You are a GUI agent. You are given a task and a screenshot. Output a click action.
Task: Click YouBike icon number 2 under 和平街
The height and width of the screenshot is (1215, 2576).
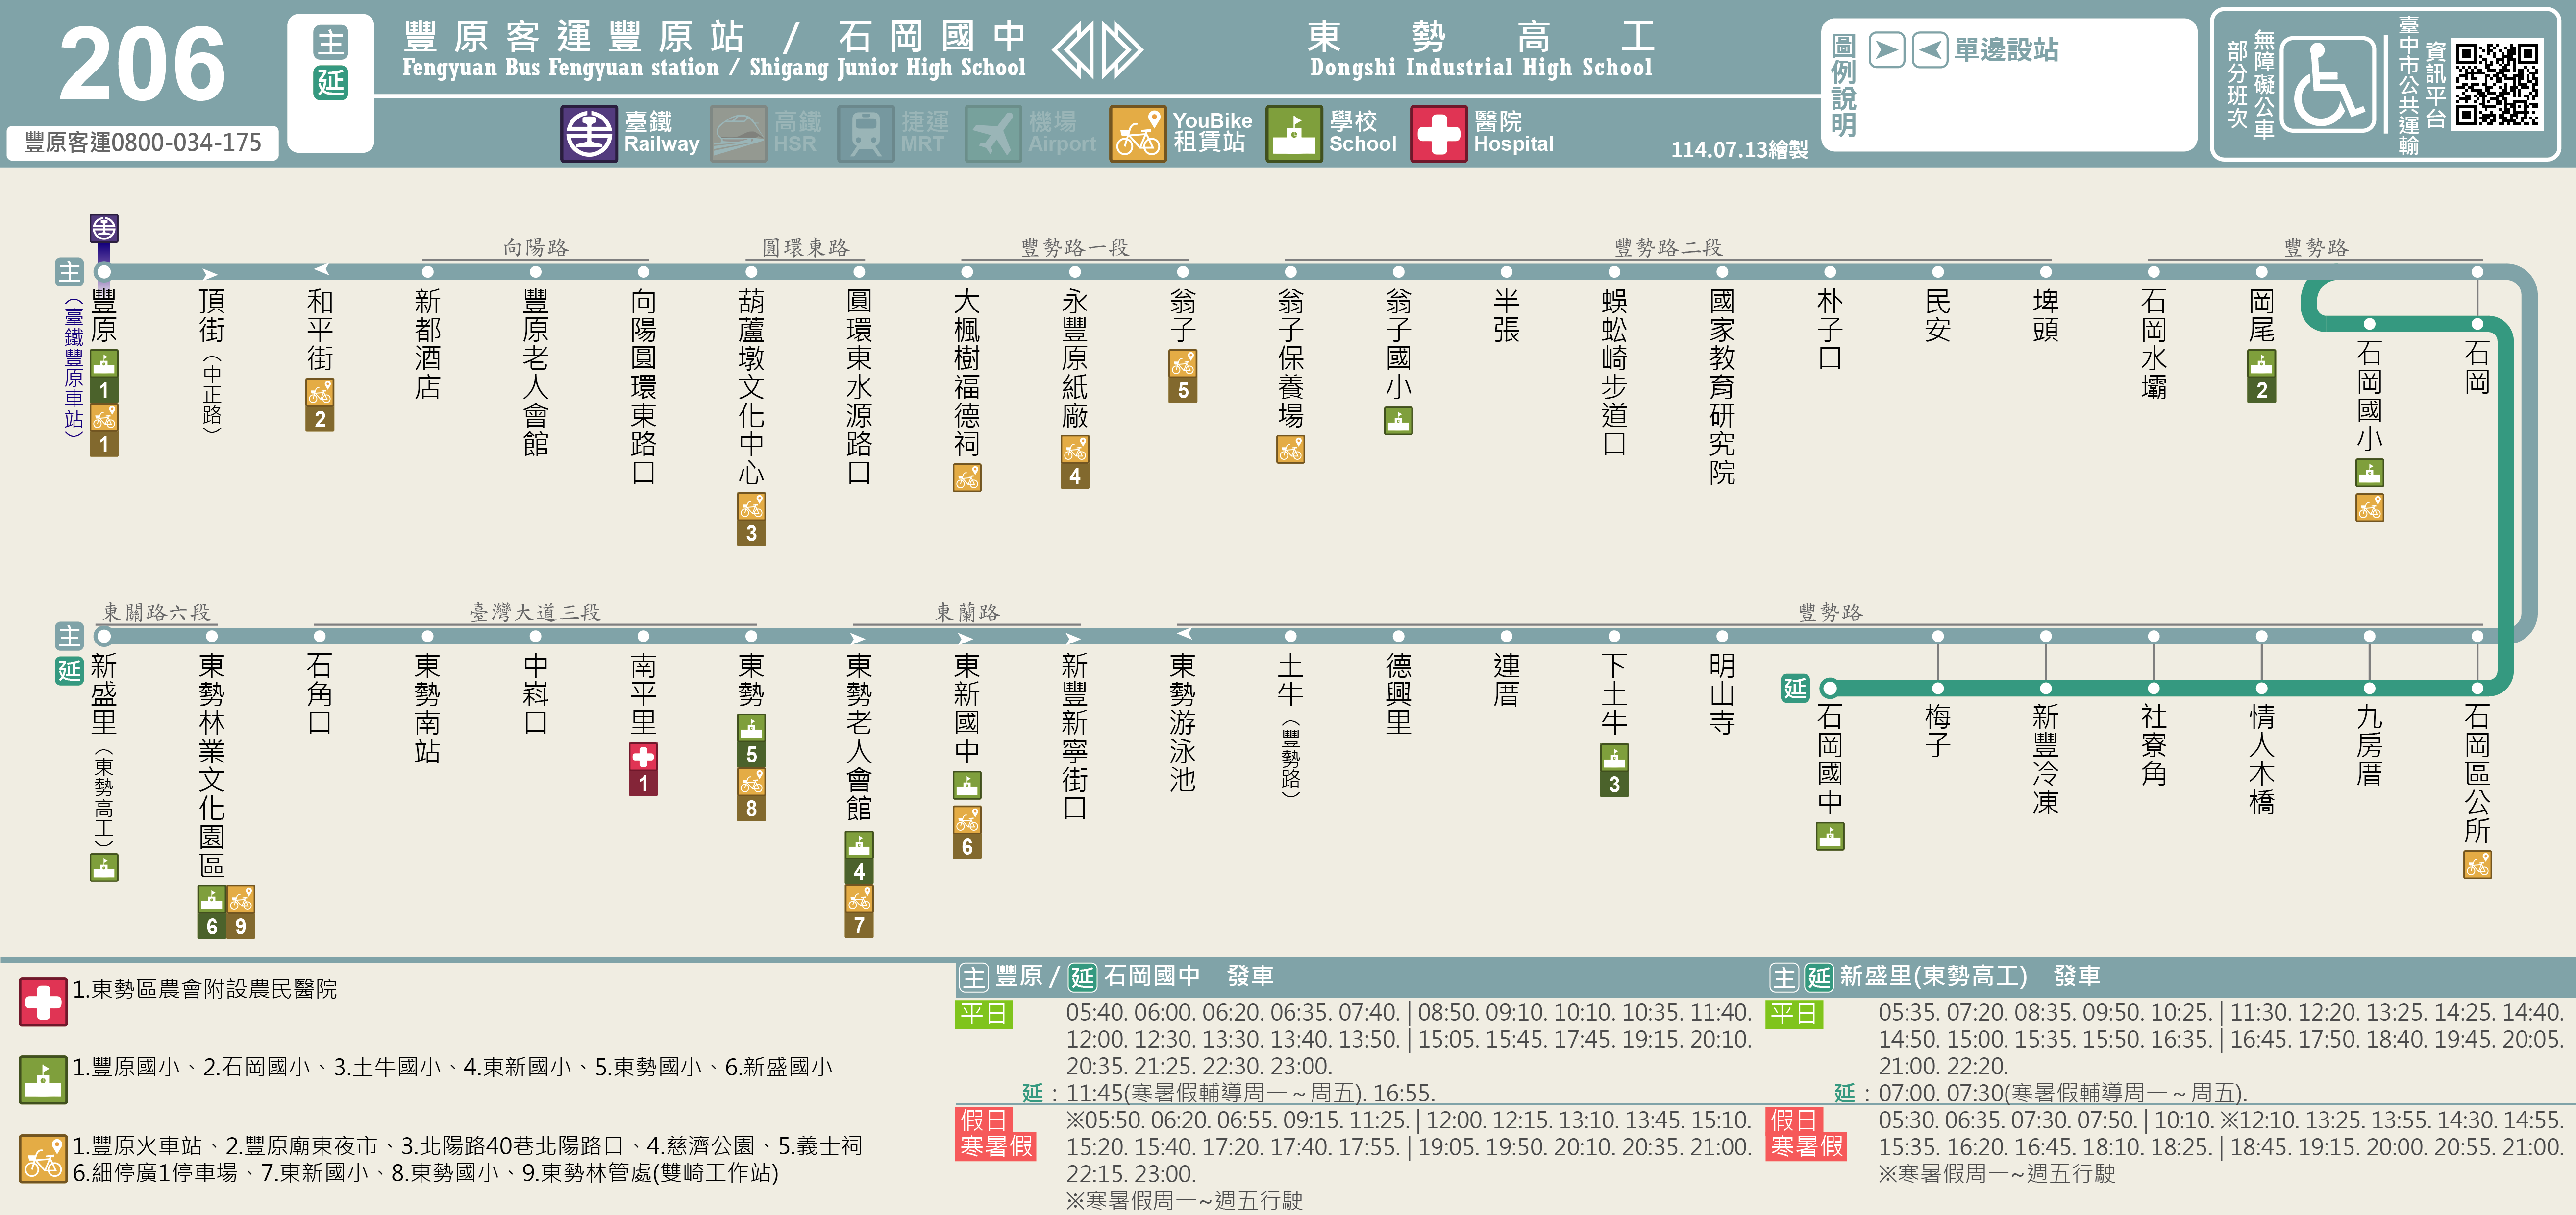pos(320,405)
